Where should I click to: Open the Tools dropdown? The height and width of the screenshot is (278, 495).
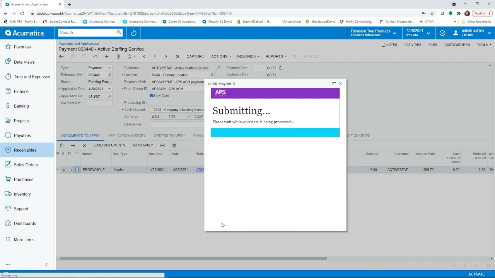click(x=484, y=45)
